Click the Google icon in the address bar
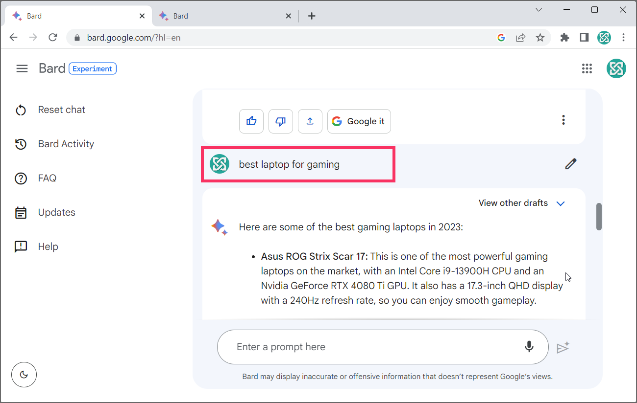 pos(501,38)
